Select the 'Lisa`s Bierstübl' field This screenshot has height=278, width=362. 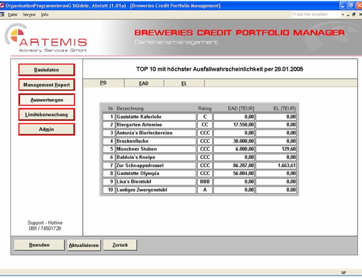point(156,182)
